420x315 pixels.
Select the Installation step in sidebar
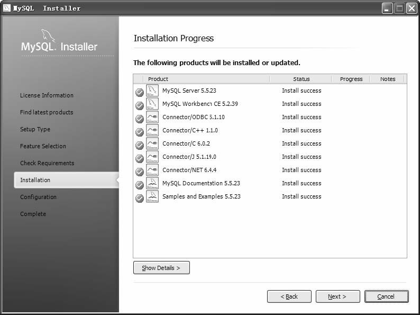click(67, 180)
